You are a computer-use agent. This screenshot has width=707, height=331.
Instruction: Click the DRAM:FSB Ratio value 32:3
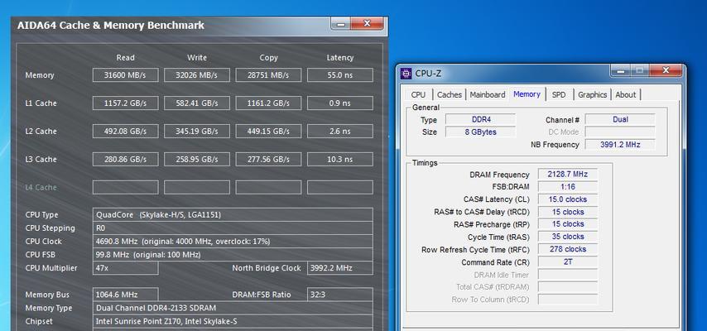pyautogui.click(x=340, y=295)
